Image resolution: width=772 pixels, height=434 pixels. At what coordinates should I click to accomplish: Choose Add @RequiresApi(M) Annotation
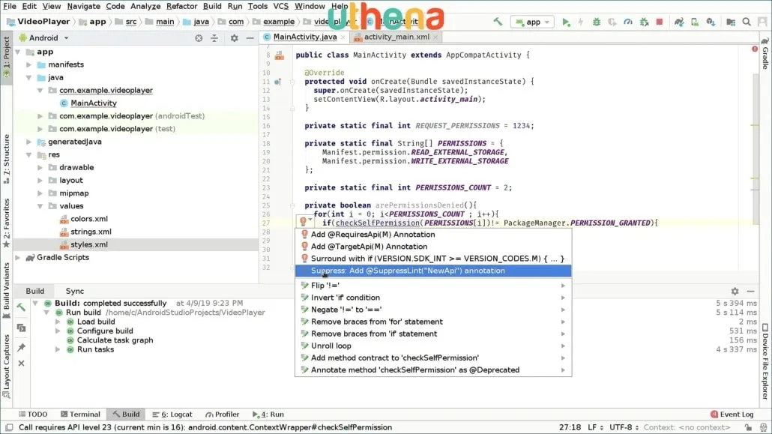click(433, 235)
